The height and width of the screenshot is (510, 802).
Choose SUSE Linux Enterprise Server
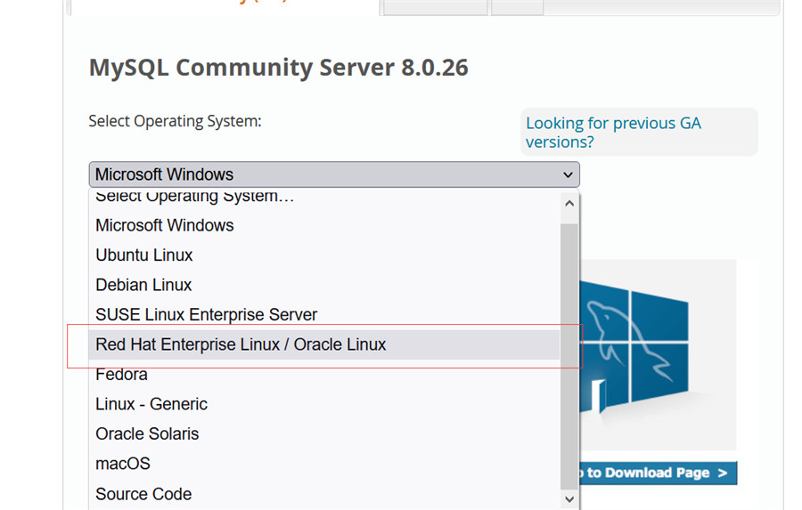(x=207, y=315)
